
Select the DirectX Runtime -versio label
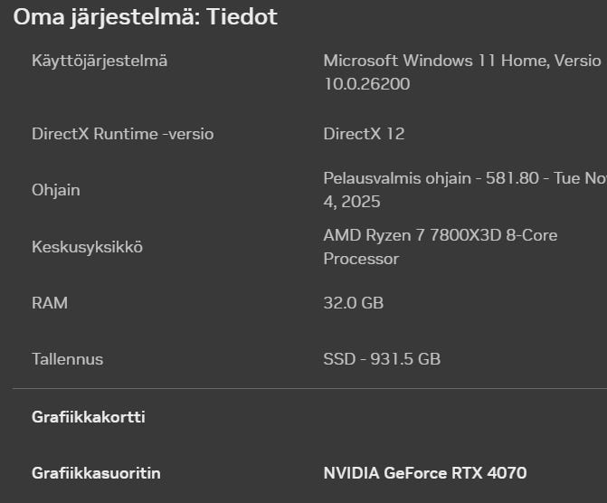(122, 134)
